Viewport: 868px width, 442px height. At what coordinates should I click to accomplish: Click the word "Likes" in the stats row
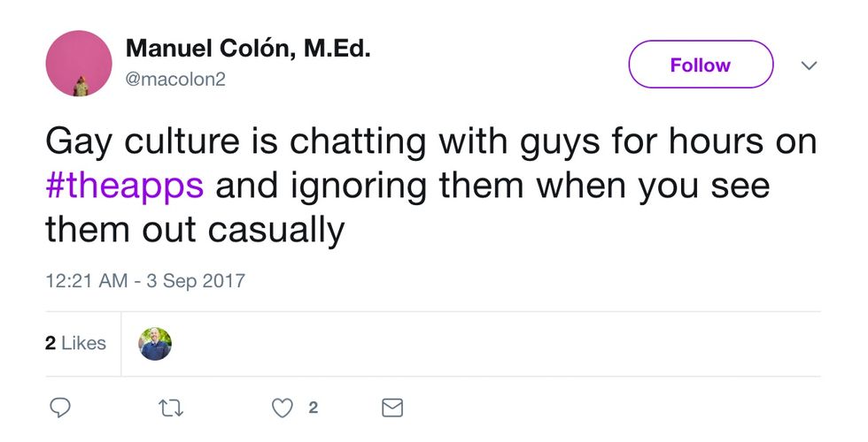85,343
